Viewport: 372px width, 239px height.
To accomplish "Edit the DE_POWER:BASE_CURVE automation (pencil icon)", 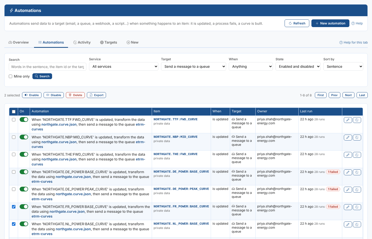I will coord(348,172).
